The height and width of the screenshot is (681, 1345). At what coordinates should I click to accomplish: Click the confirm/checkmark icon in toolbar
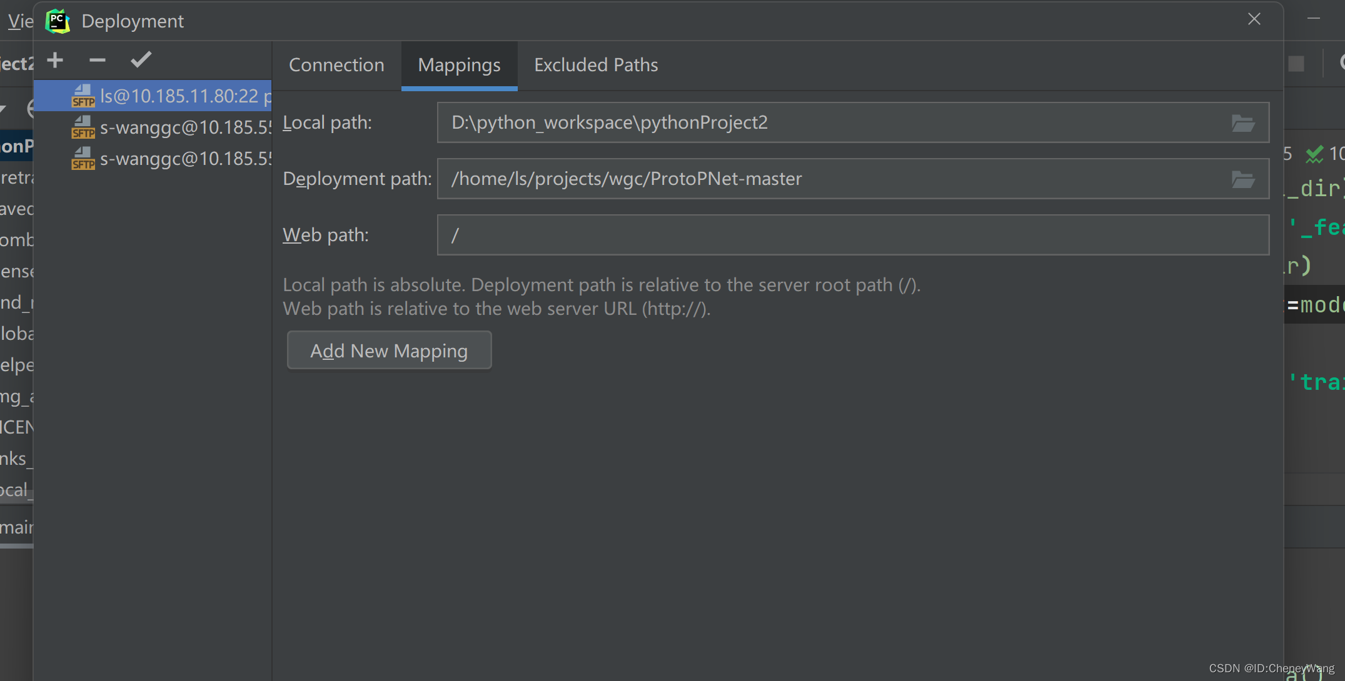coord(141,60)
